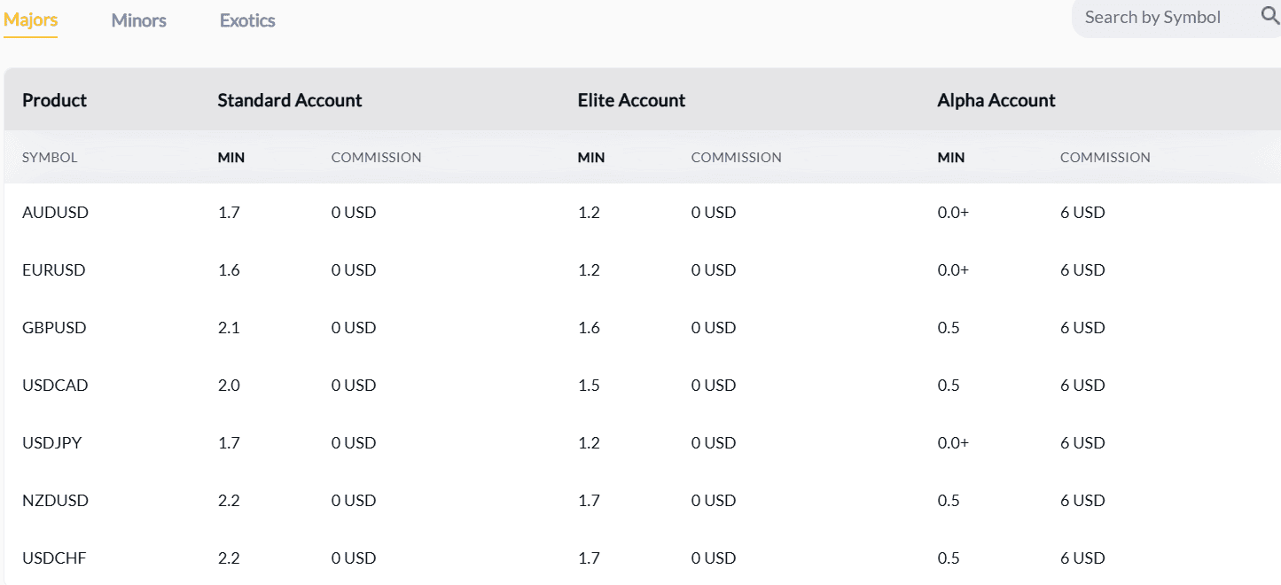The image size is (1281, 585).
Task: Open the Minors tab
Action: pos(139,20)
